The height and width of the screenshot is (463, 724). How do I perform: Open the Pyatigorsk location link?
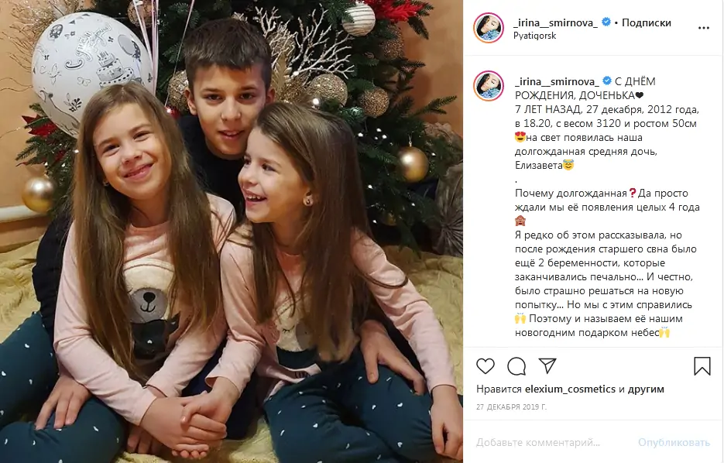[x=535, y=36]
